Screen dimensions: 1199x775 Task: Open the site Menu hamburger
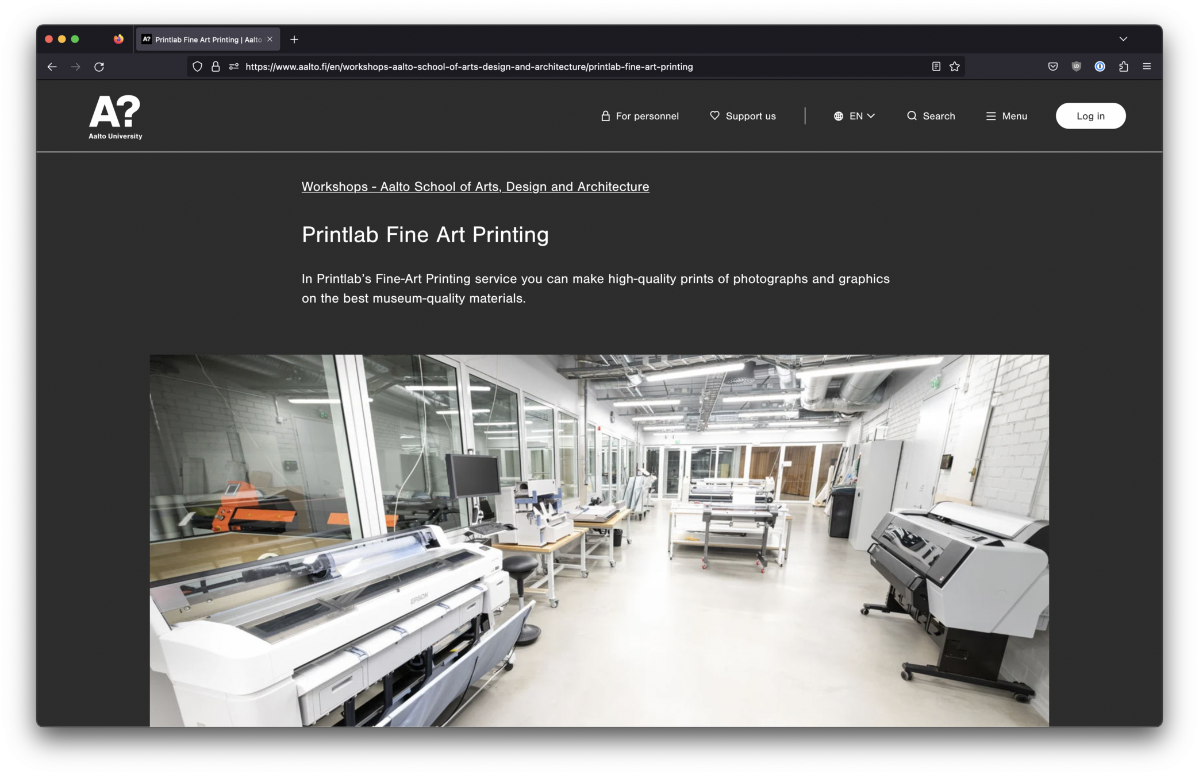(x=1006, y=116)
